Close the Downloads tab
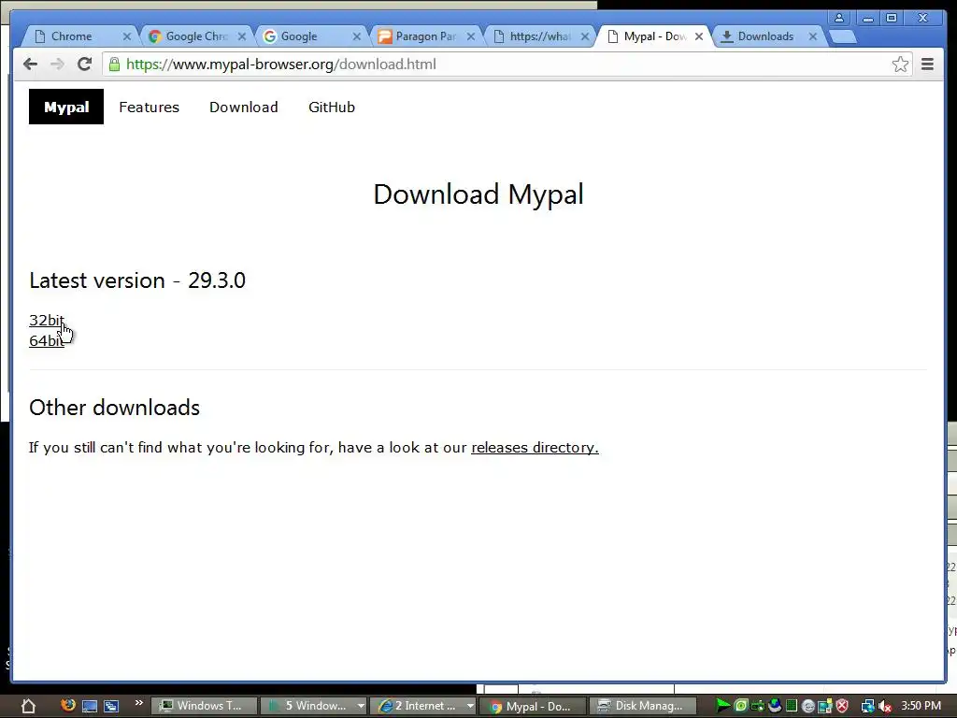Viewport: 957px width, 718px height. [813, 36]
